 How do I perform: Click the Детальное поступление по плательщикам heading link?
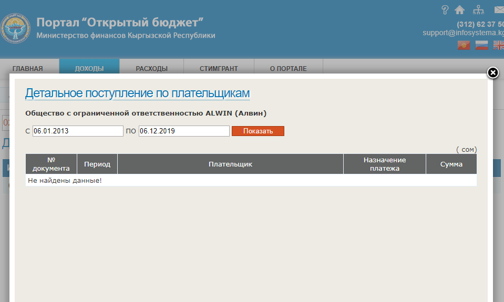[x=137, y=93]
